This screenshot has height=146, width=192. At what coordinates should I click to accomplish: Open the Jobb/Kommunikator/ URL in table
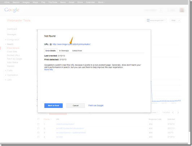coord(65,124)
